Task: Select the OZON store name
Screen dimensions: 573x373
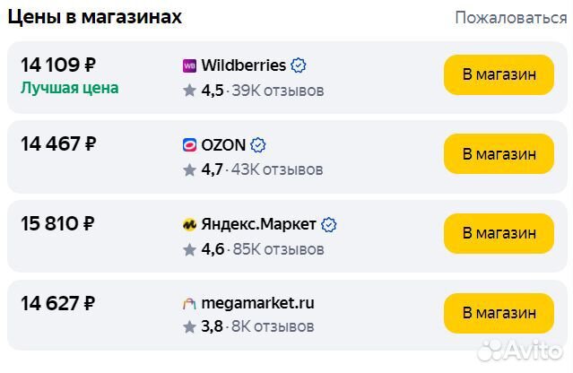Action: pos(223,145)
